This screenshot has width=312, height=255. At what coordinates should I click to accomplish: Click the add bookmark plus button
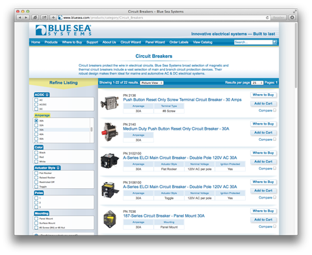53,18
